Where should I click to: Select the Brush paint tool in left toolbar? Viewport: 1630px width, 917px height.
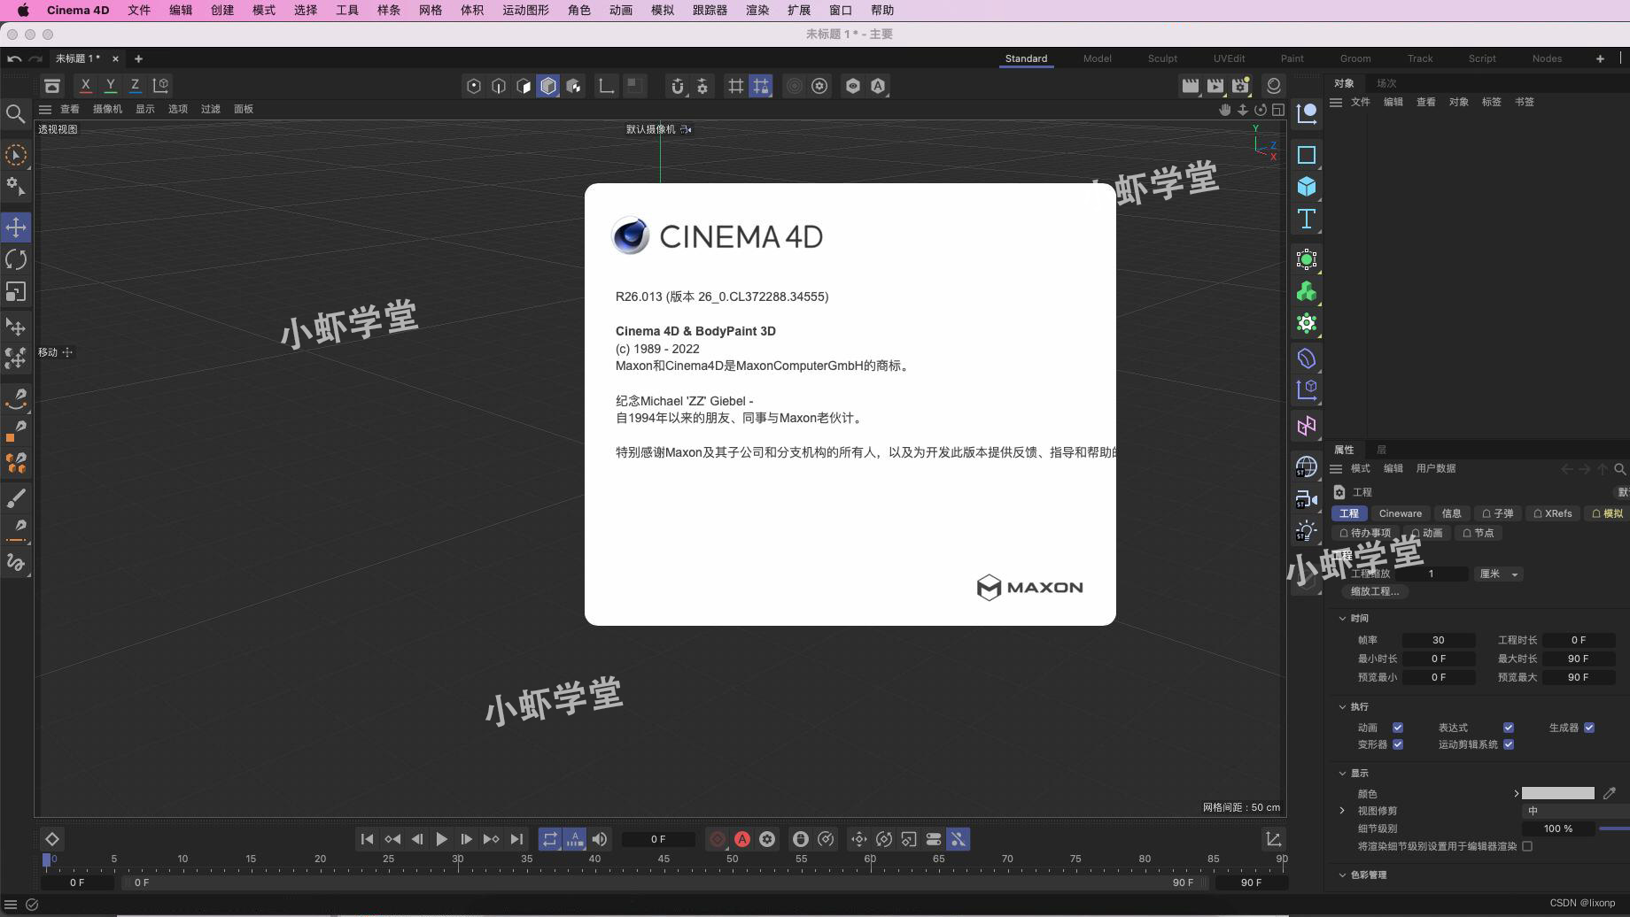point(16,497)
